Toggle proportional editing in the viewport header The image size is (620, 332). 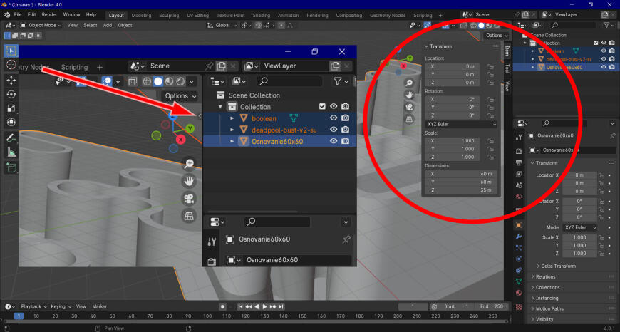(281, 26)
